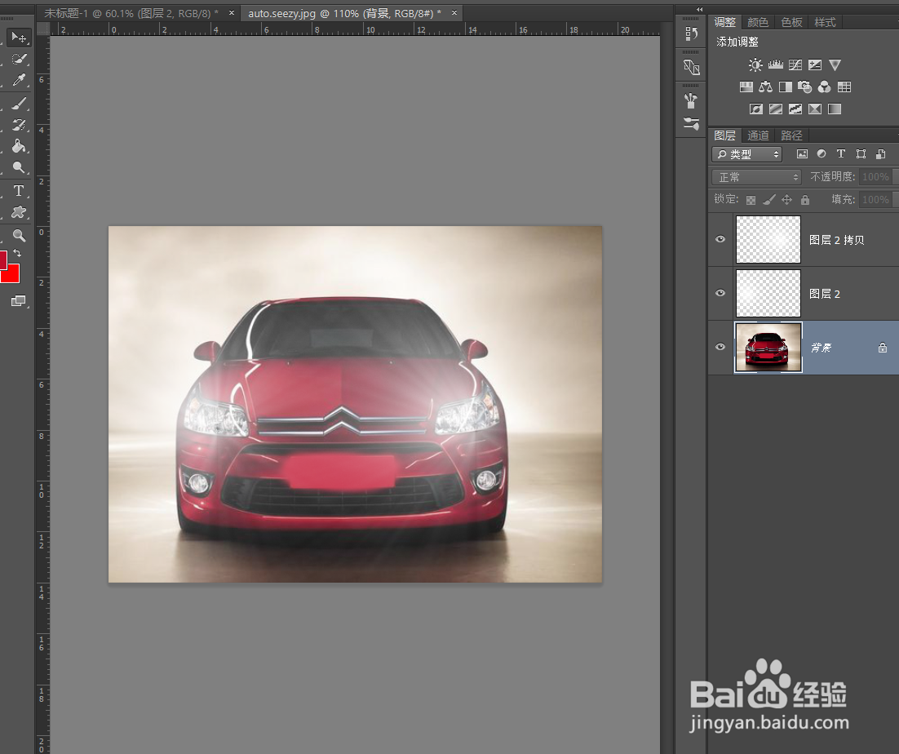
Task: Select the Horizontal Type tool
Action: [18, 191]
